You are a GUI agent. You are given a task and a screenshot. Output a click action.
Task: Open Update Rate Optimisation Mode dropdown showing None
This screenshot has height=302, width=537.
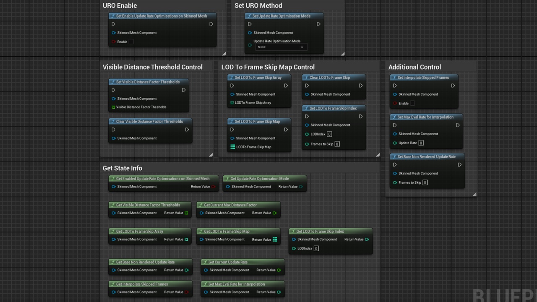pos(281,47)
